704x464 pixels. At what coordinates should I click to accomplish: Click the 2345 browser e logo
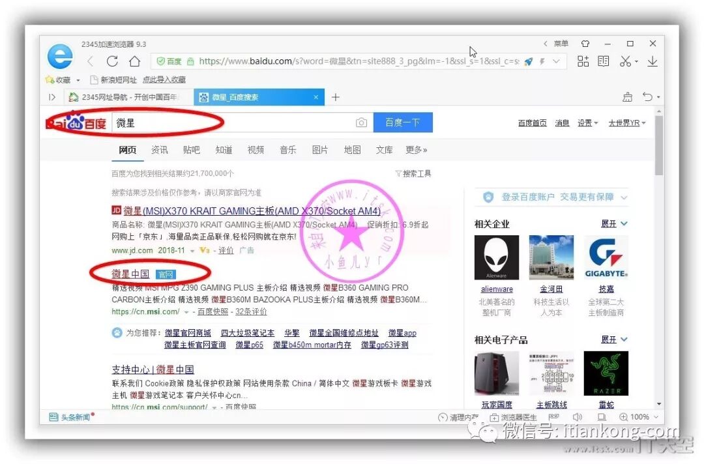coord(60,57)
